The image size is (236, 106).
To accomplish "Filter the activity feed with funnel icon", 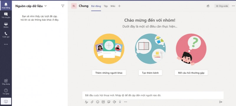I will 63,6.
